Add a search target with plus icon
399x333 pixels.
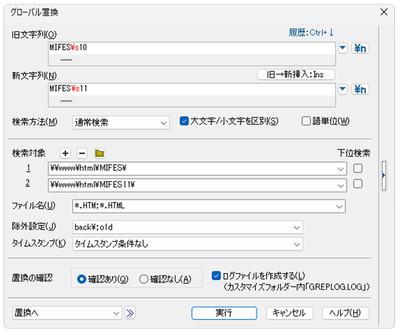tap(65, 153)
